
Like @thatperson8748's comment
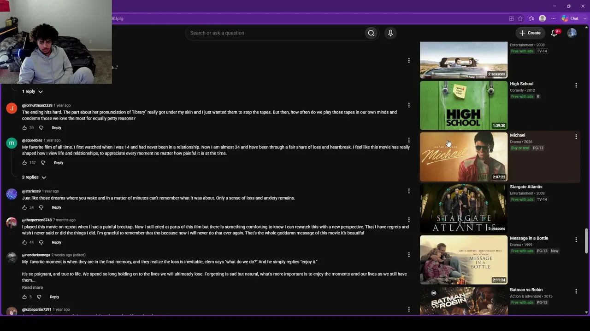(x=24, y=242)
